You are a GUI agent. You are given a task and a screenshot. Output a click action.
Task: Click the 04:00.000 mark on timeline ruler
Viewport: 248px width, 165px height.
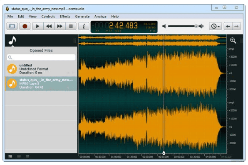(x=211, y=157)
